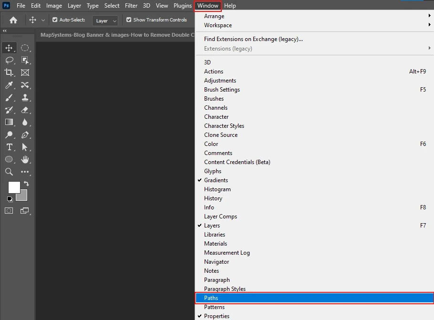Click Find Extensions on Exchange (legacy)
The height and width of the screenshot is (320, 434).
coord(253,39)
